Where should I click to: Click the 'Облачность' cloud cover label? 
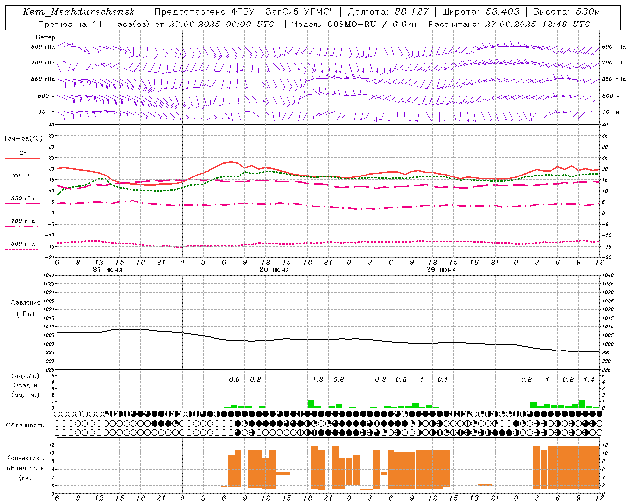click(25, 426)
